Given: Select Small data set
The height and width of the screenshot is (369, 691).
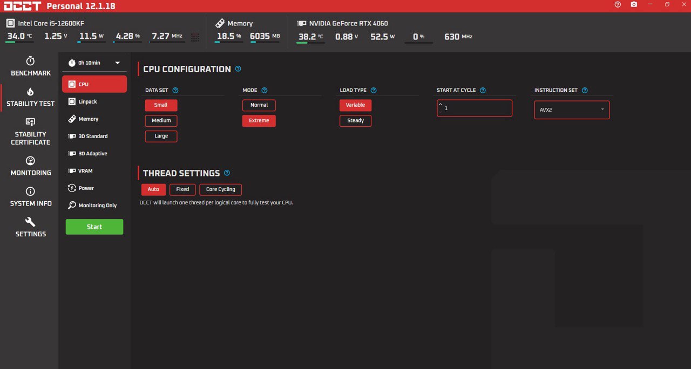Looking at the screenshot, I should pyautogui.click(x=161, y=105).
